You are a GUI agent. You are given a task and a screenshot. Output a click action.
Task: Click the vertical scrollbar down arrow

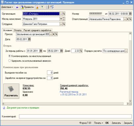130,101
